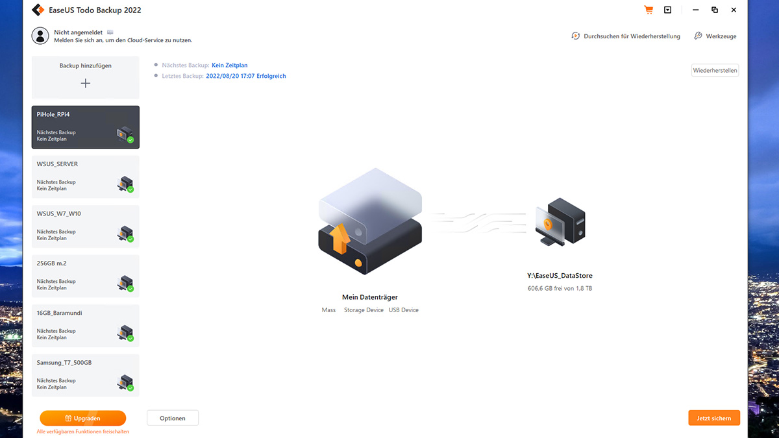Click the Nächstes Backup label in the header
This screenshot has height=438, width=779.
186,66
